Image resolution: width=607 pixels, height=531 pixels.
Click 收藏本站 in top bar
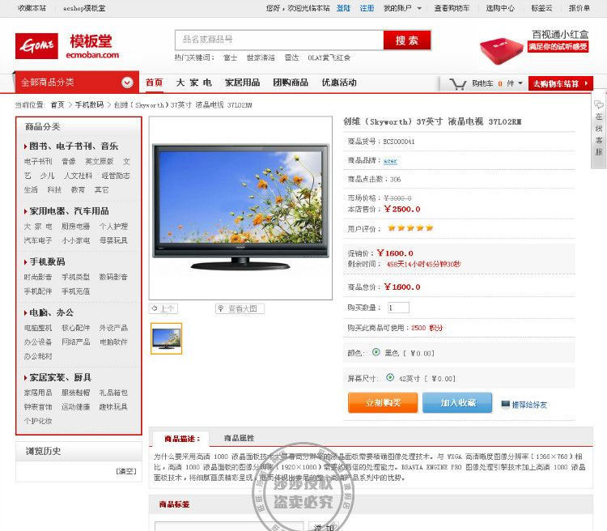tap(32, 8)
